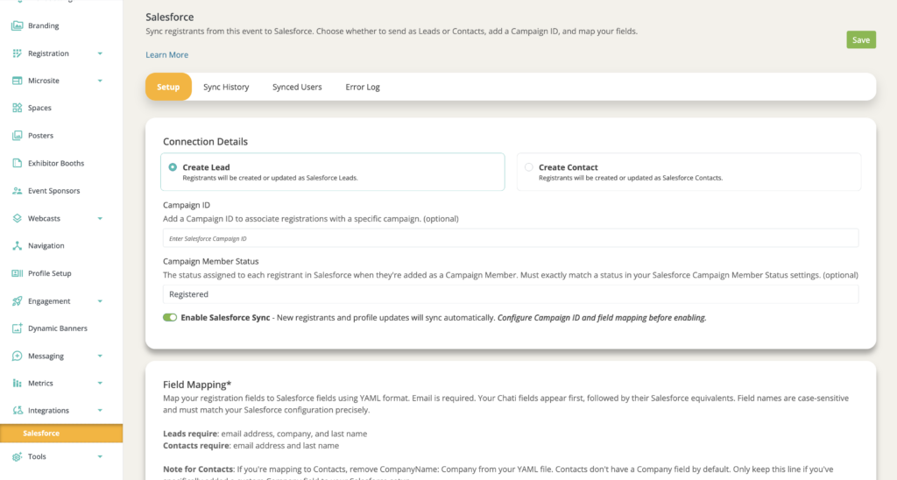
Task: Expand the Microsite menu arrow
Action: click(100, 81)
